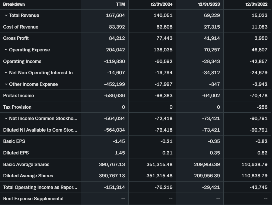
Task: Click the Breakdown column header
Action: (14, 4)
